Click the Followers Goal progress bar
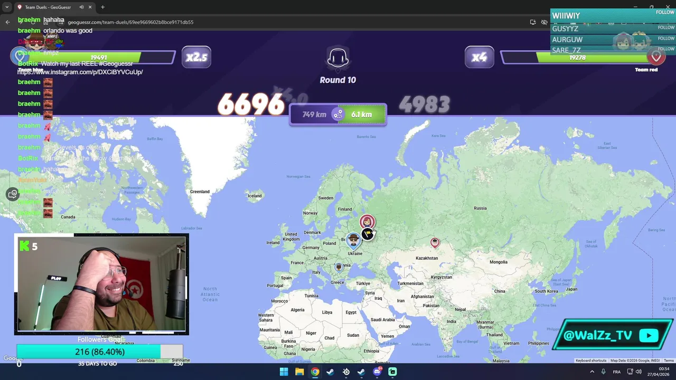 [100, 352]
